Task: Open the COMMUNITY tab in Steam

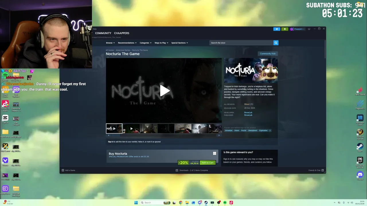Action: tap(103, 33)
